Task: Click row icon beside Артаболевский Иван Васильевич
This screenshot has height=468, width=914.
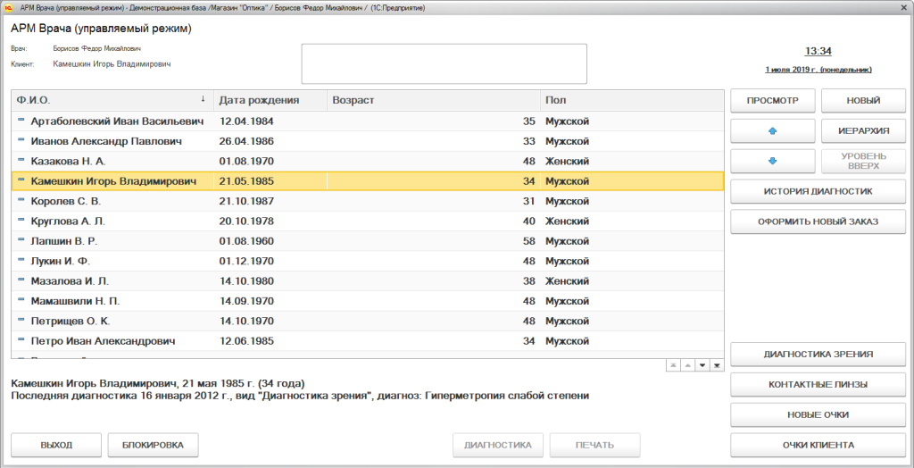Action: pos(21,121)
